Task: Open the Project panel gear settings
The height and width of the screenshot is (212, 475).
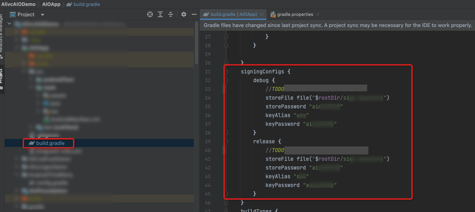Action: tap(183, 14)
